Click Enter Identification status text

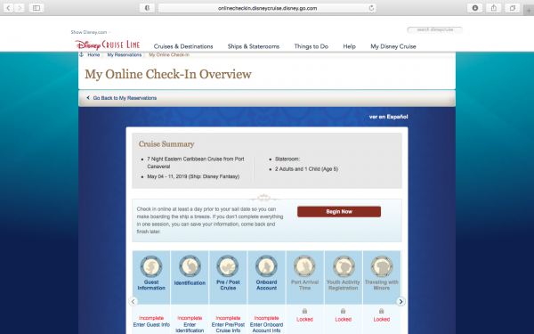(190, 328)
